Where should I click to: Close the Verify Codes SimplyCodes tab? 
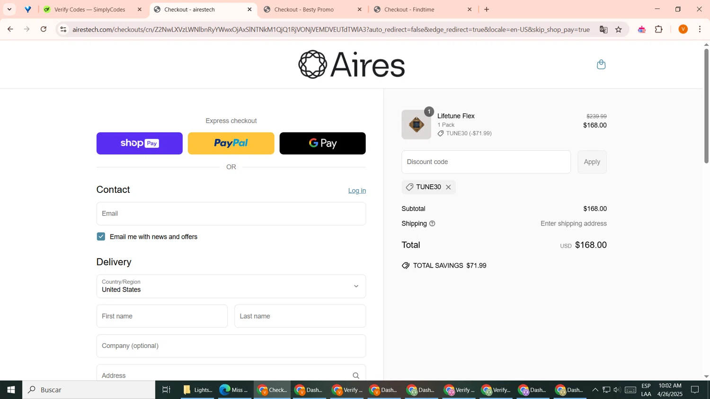pyautogui.click(x=140, y=9)
